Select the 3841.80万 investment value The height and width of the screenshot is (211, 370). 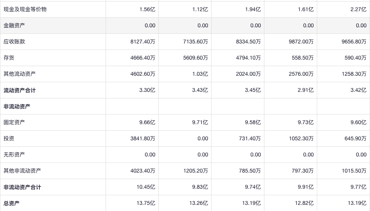[x=143, y=138]
